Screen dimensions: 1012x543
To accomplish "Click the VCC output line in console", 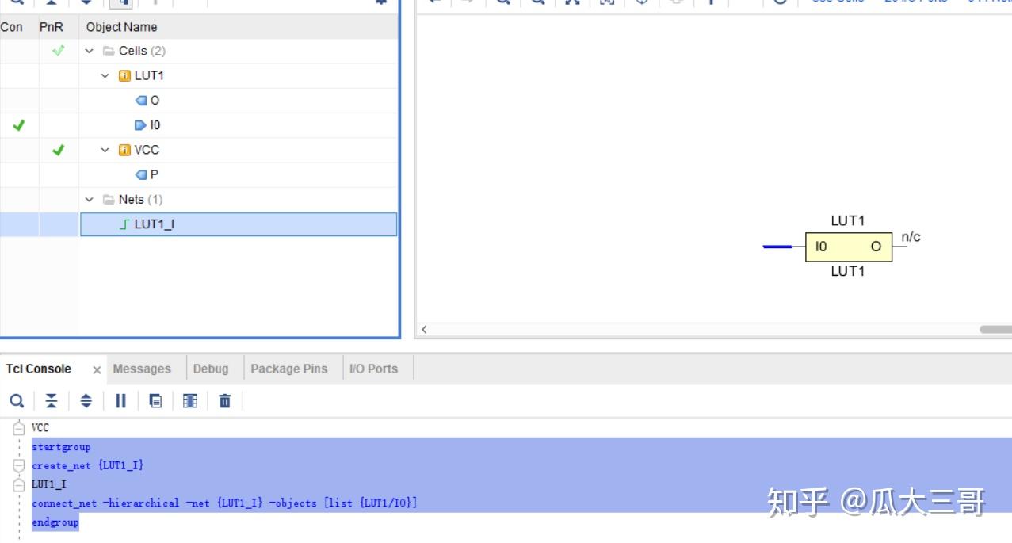I will point(40,428).
